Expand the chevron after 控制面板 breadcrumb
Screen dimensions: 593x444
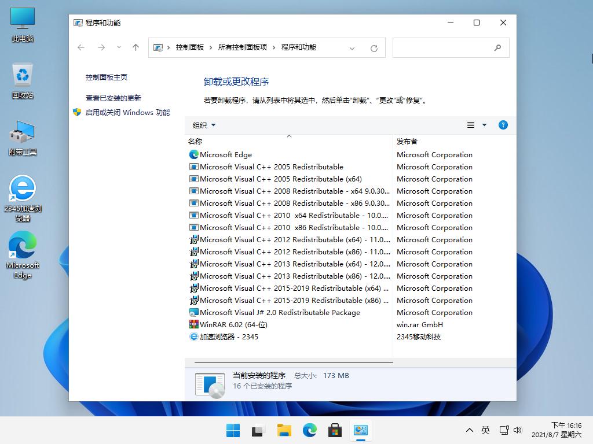(x=211, y=47)
